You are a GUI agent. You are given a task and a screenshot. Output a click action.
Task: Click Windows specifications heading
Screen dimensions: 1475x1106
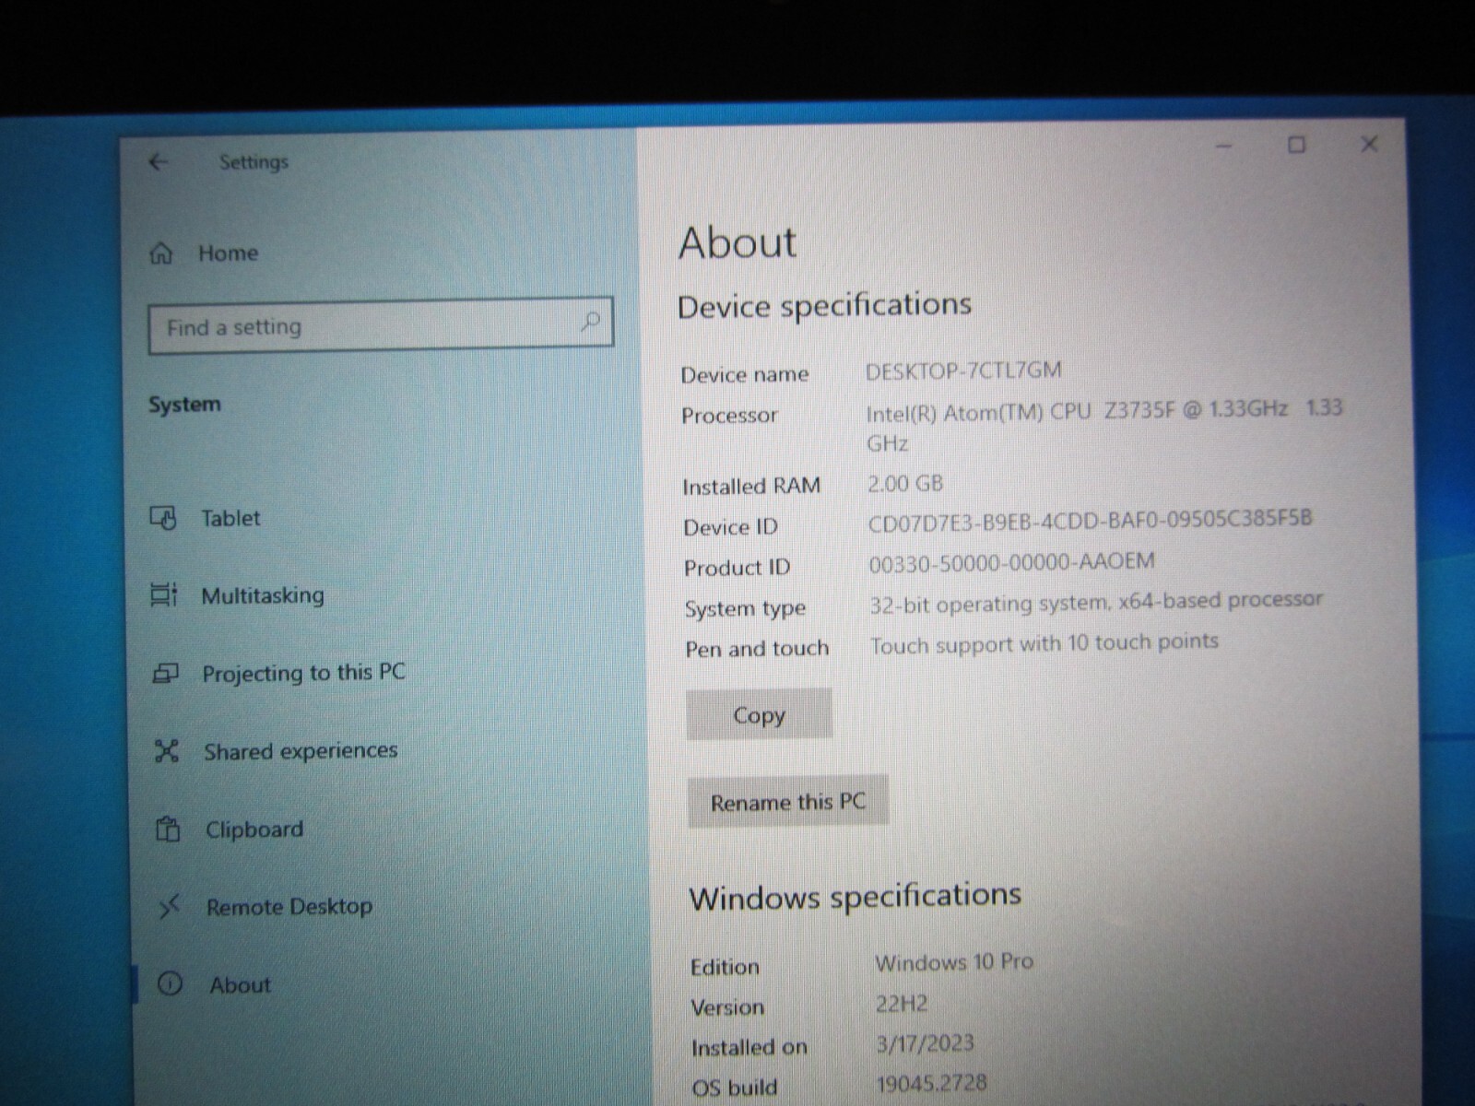coord(855,896)
